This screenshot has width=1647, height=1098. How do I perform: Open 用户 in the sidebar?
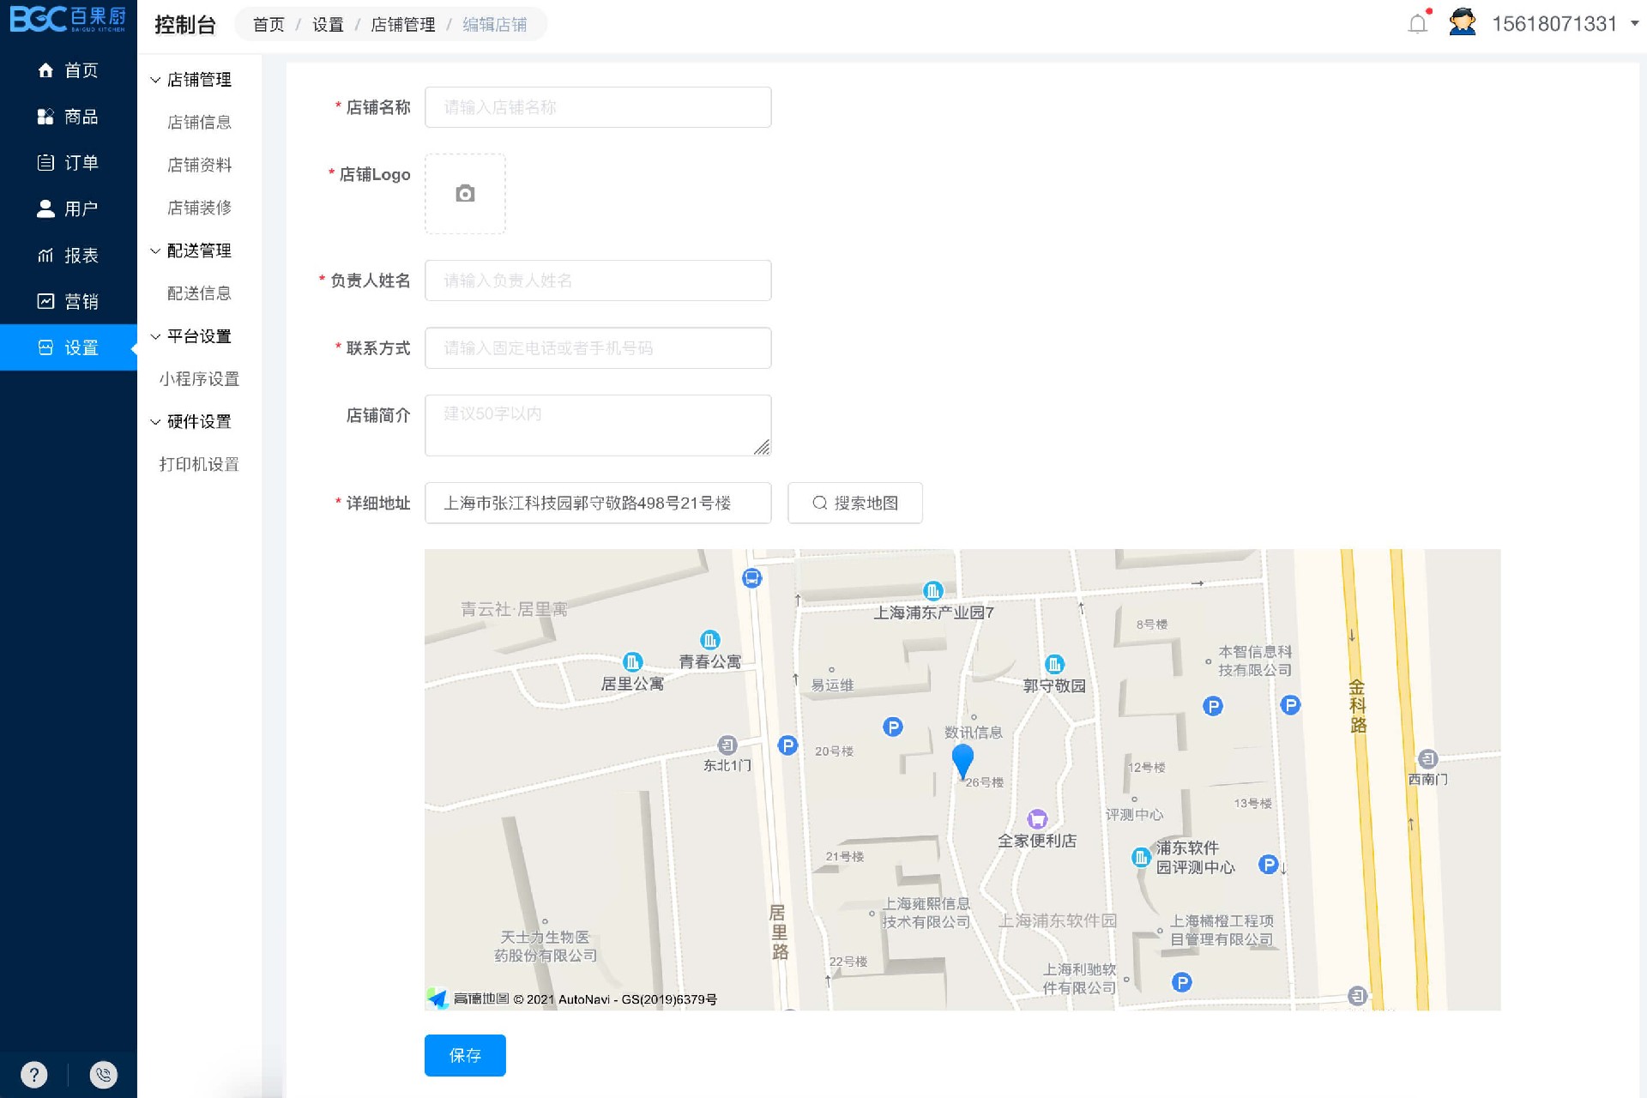coord(69,209)
